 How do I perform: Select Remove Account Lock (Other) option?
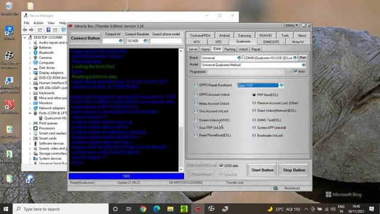coord(254,103)
